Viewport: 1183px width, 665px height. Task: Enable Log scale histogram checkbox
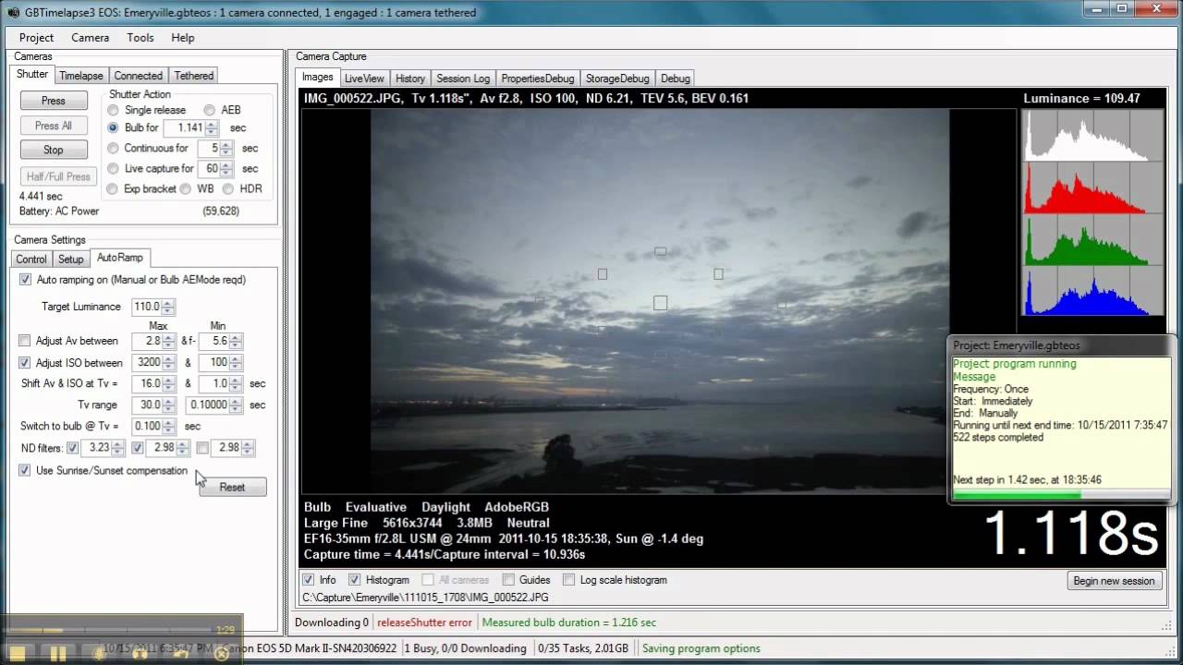[x=567, y=580]
